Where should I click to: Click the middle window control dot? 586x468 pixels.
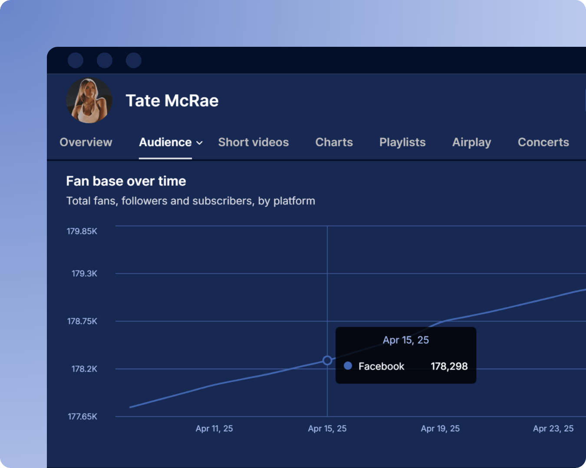click(x=105, y=60)
